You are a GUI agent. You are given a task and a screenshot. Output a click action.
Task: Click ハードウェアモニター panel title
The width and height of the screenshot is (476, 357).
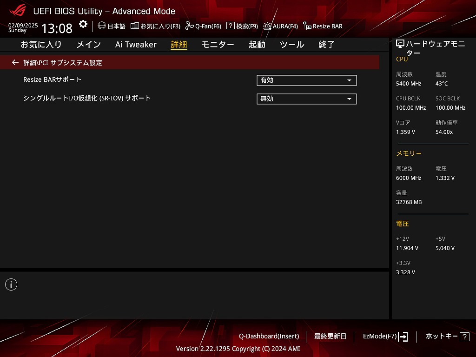pos(435,48)
